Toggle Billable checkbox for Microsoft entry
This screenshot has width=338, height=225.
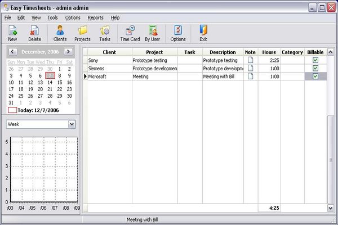(x=315, y=76)
